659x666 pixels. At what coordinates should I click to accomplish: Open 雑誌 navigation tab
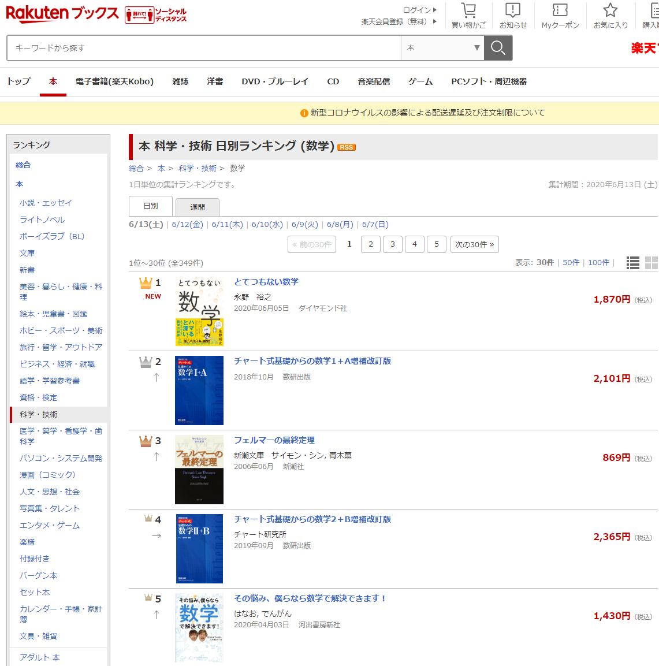coord(180,81)
